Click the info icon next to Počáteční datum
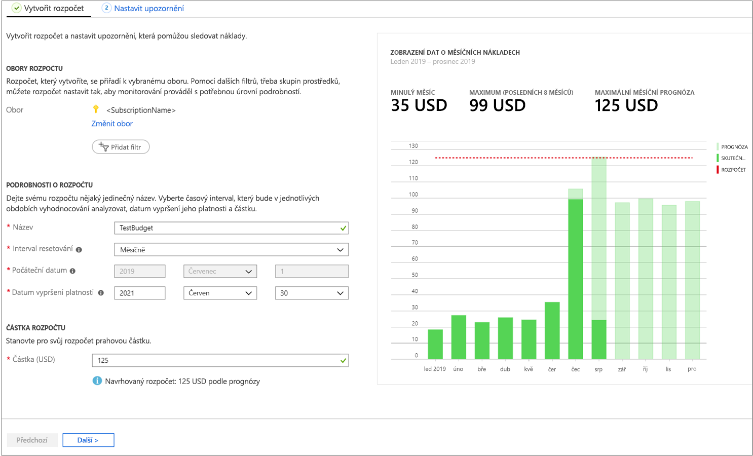 (72, 271)
